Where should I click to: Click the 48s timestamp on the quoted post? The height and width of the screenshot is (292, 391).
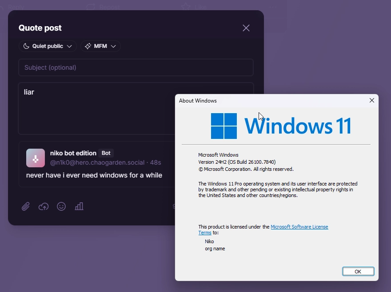pyautogui.click(x=156, y=162)
